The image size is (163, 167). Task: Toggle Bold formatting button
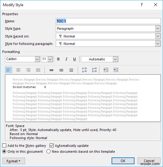58,59
